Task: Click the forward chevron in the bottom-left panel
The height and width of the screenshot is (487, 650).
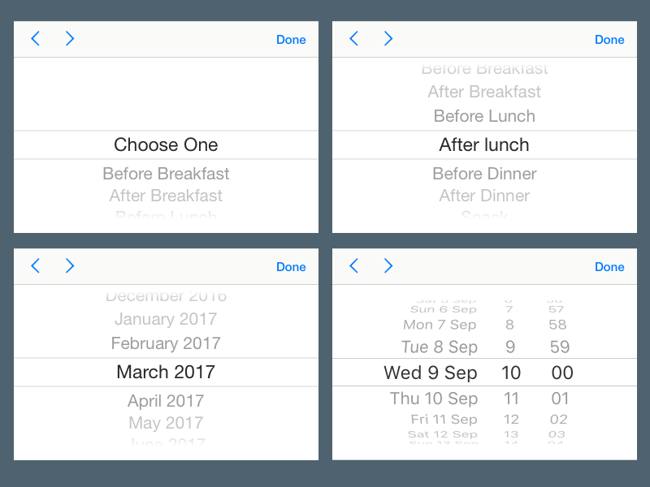Action: tap(70, 265)
